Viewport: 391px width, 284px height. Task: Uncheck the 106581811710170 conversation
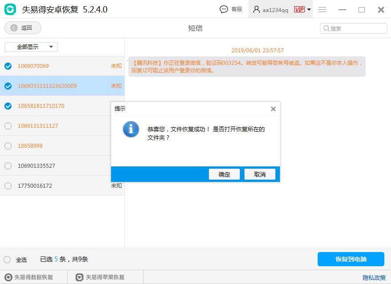(x=8, y=106)
